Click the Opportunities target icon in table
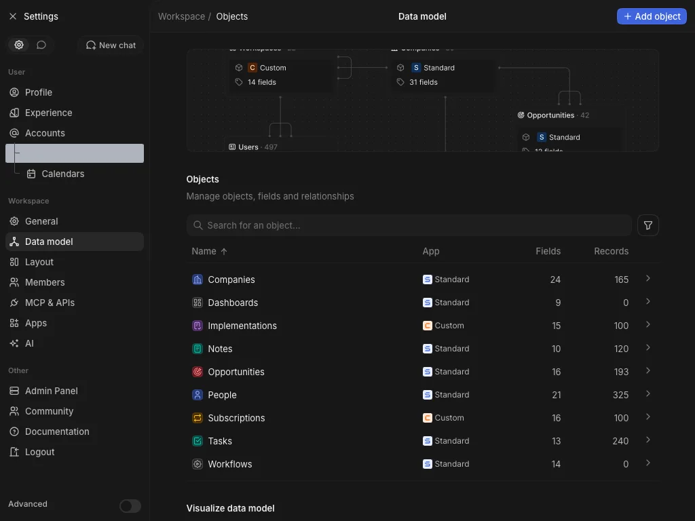Viewport: 695px width, 521px height. [x=198, y=372]
